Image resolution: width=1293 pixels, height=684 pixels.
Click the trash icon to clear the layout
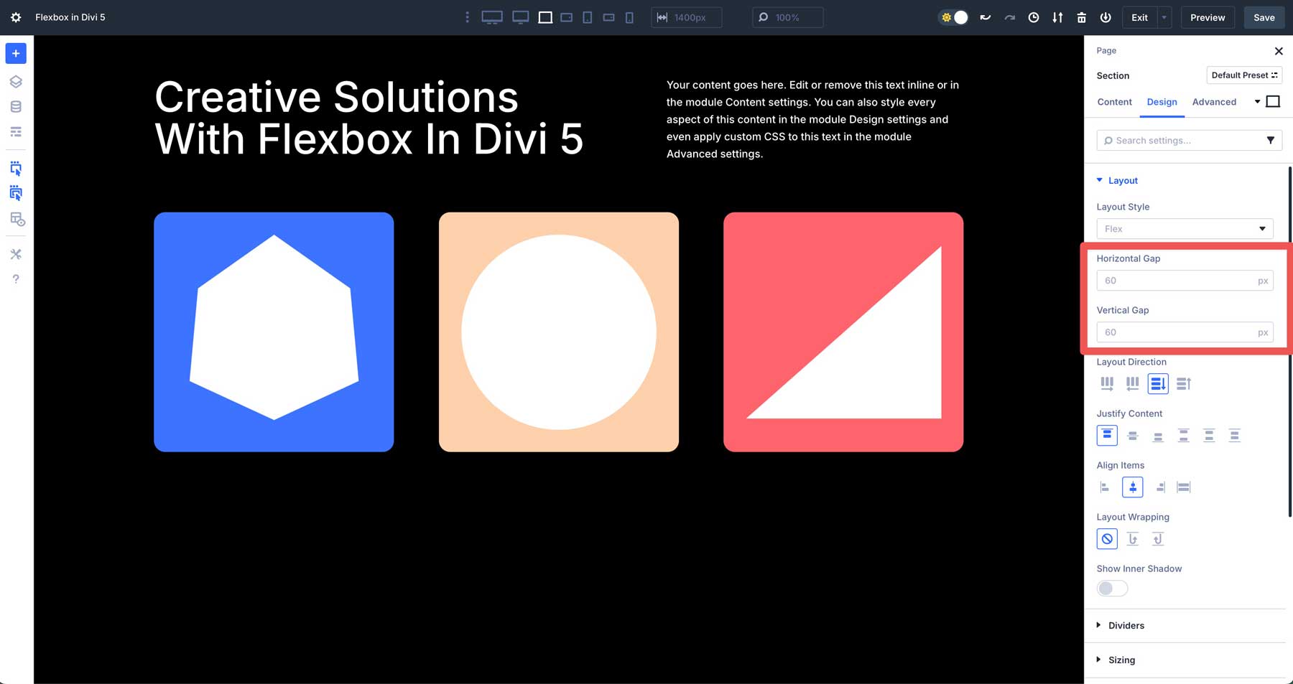click(x=1082, y=17)
